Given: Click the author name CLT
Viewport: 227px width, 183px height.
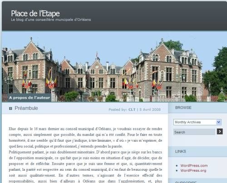Looking at the screenshot, I should click(132, 109).
